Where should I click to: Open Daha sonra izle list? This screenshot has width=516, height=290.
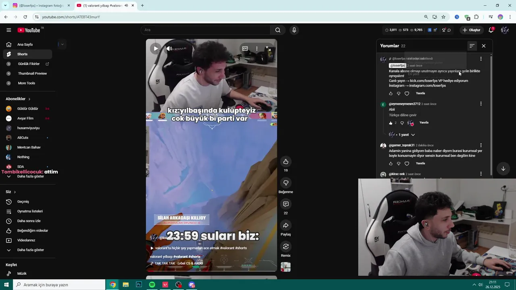click(27, 221)
